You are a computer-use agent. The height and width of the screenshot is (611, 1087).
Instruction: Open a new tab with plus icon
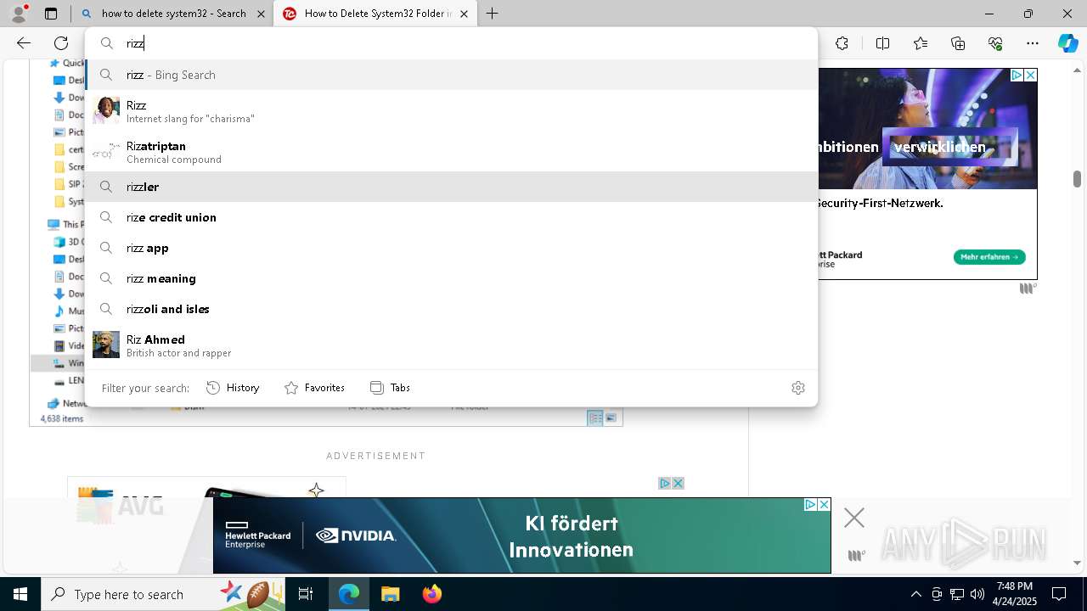point(493,14)
